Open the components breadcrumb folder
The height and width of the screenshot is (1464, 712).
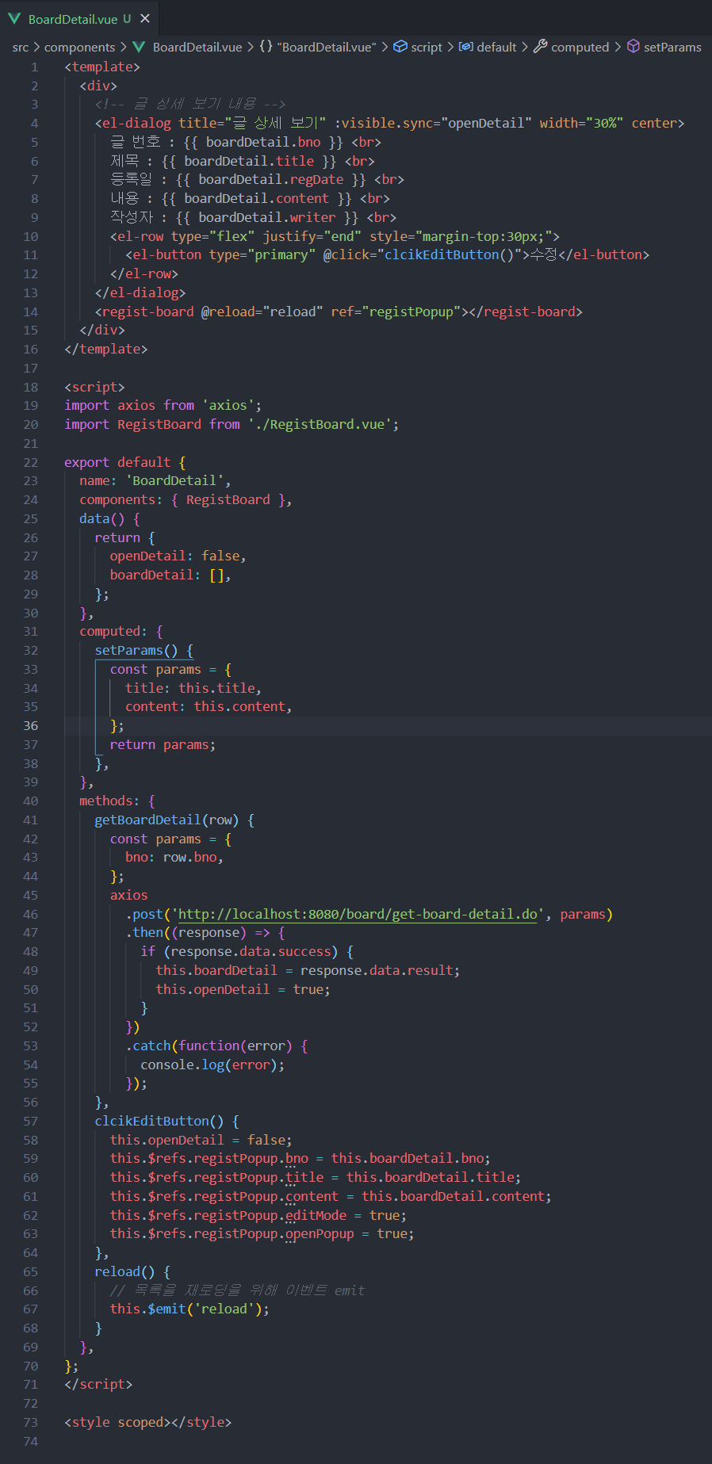click(79, 48)
